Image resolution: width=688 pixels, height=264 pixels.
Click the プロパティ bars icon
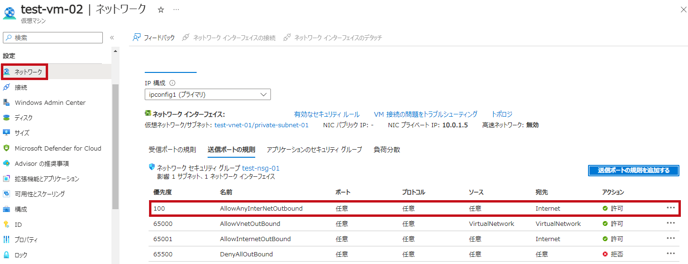point(7,240)
